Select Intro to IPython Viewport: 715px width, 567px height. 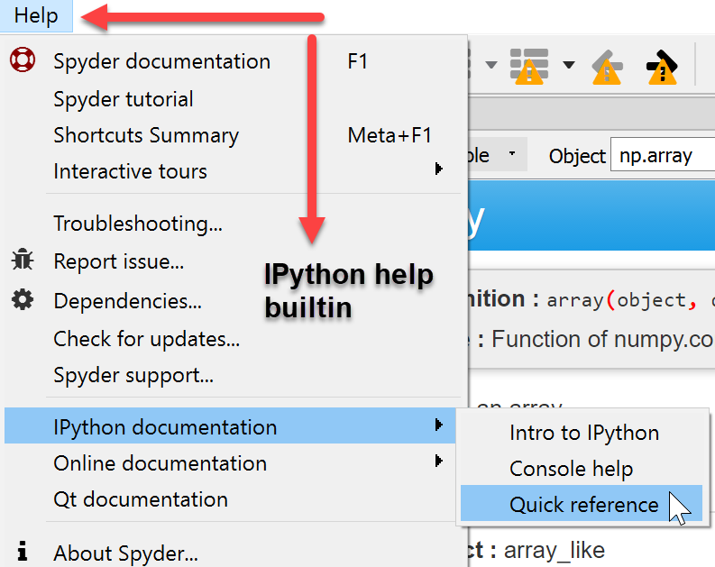pos(582,433)
